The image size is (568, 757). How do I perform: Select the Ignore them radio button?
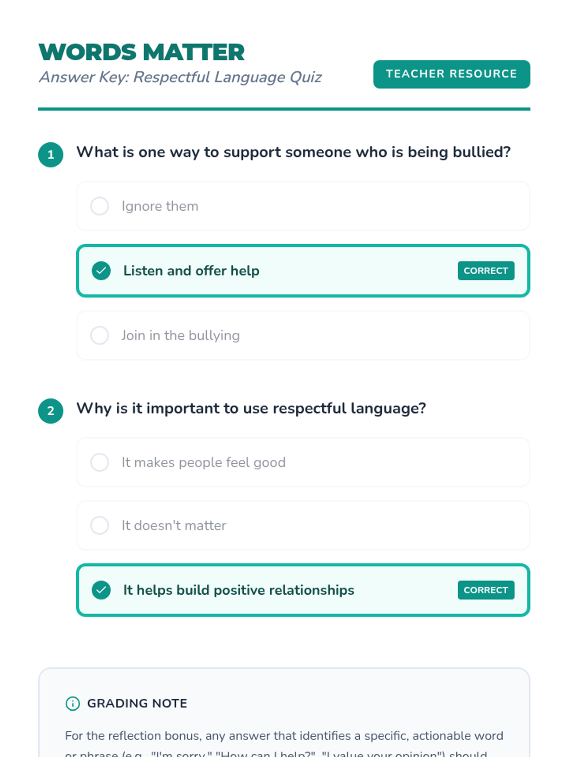click(99, 206)
